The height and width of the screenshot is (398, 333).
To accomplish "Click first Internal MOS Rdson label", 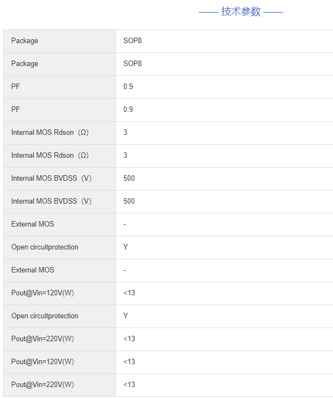I will 50,133.
